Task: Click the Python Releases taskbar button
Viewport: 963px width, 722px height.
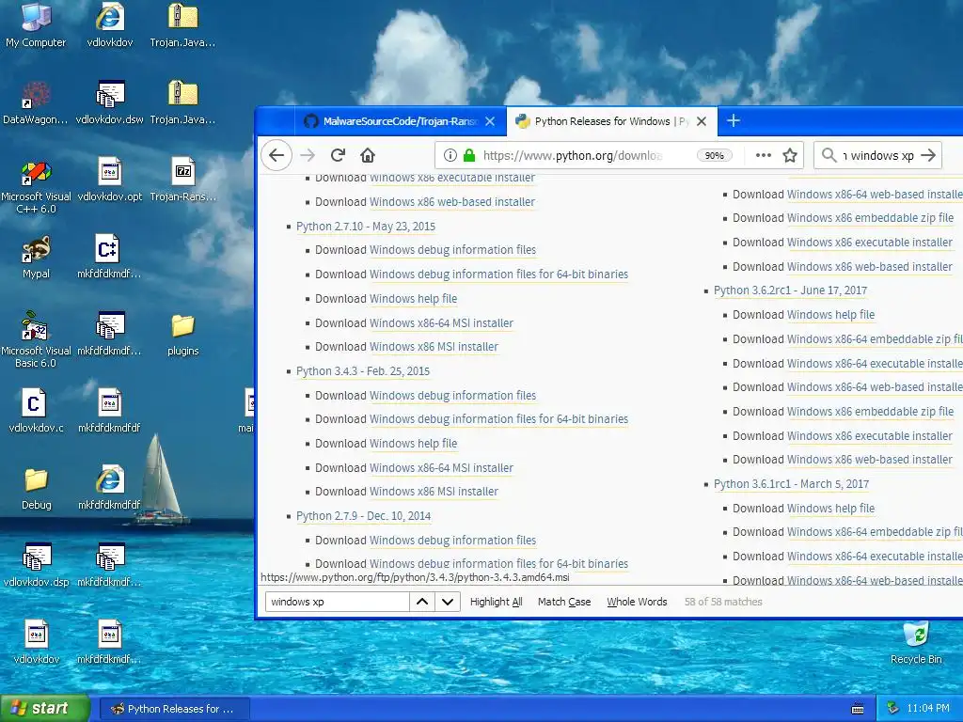Action: [174, 709]
